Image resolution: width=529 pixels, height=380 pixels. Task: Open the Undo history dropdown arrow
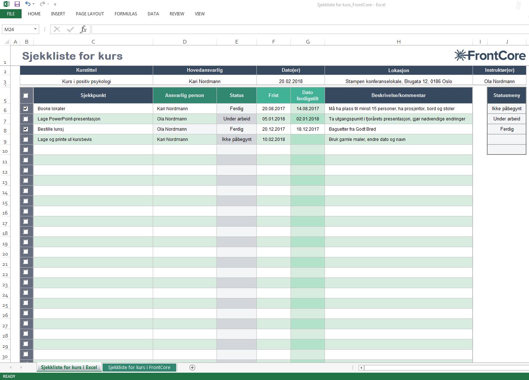(x=33, y=4)
